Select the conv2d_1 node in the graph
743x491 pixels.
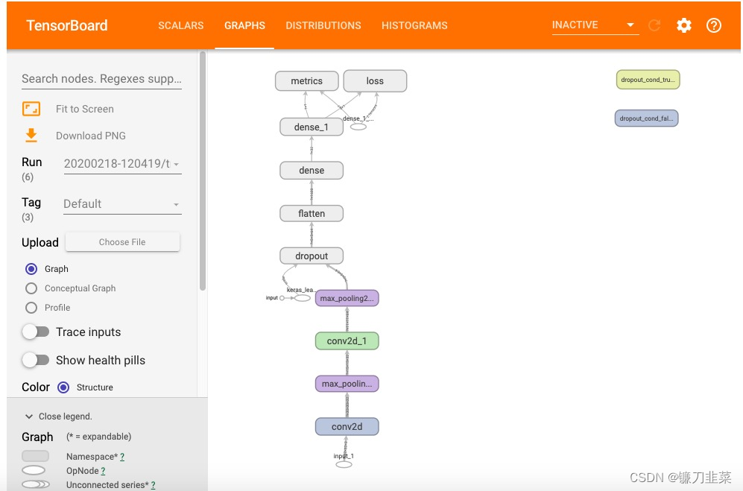pos(347,340)
